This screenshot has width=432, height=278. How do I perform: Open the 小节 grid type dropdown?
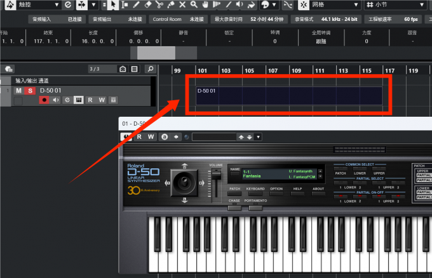(396, 4)
